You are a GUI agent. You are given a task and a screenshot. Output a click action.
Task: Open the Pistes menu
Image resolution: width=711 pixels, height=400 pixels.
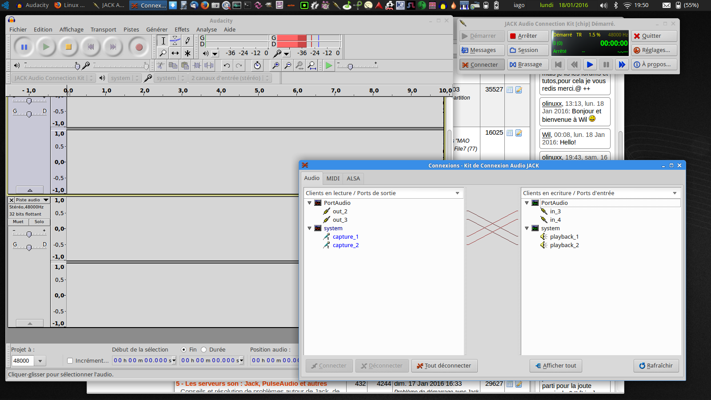point(131,29)
